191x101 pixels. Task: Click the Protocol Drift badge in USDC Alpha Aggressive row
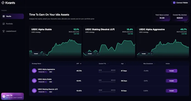click(x=43, y=72)
